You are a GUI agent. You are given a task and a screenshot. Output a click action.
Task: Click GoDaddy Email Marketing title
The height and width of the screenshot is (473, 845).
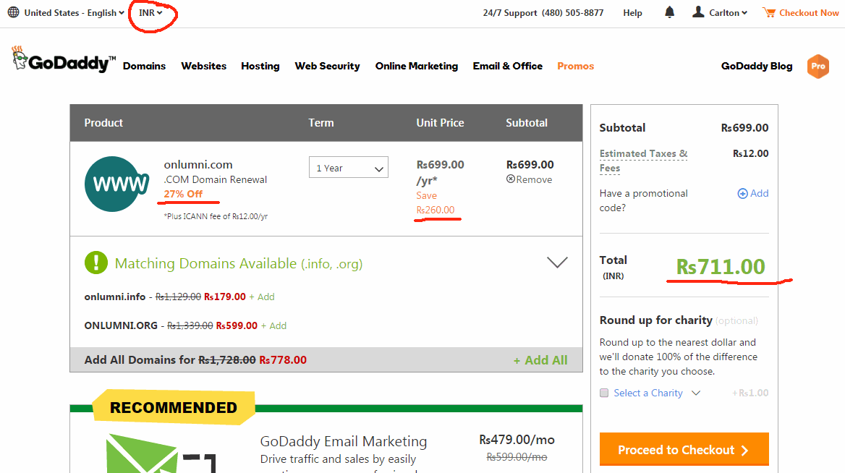pos(343,441)
